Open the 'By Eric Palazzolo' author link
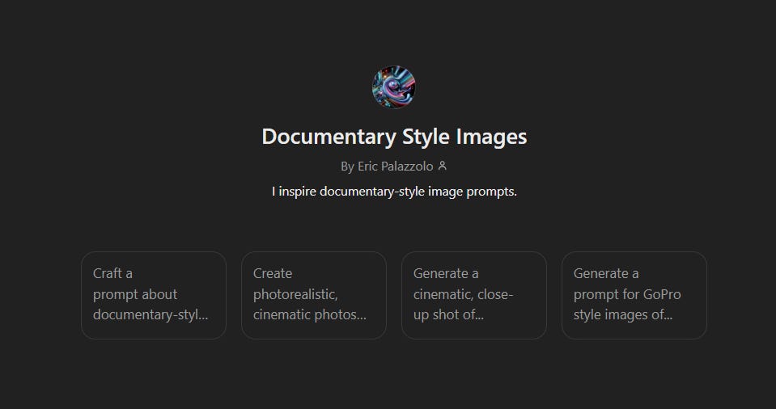776x409 pixels. [387, 167]
